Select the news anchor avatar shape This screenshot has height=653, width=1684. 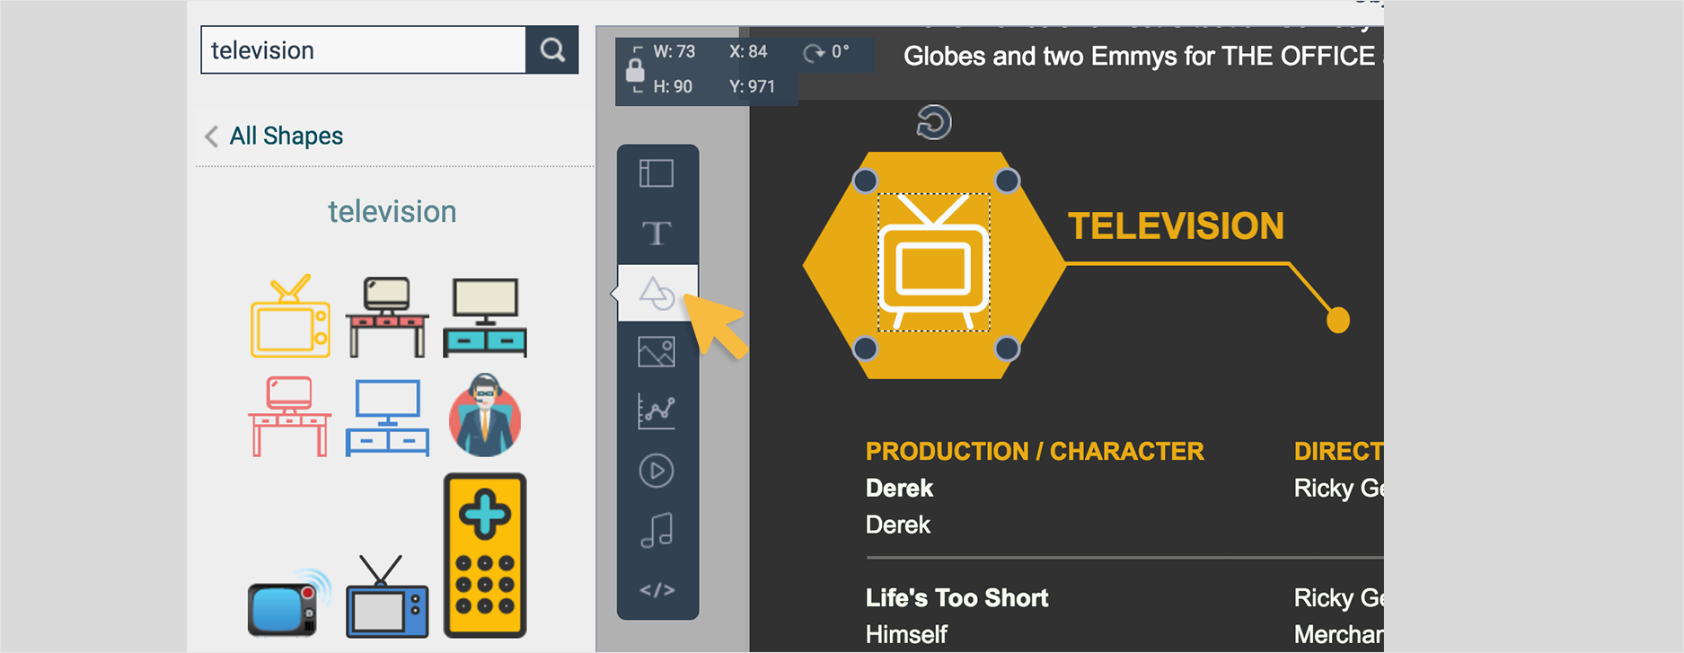tap(485, 416)
